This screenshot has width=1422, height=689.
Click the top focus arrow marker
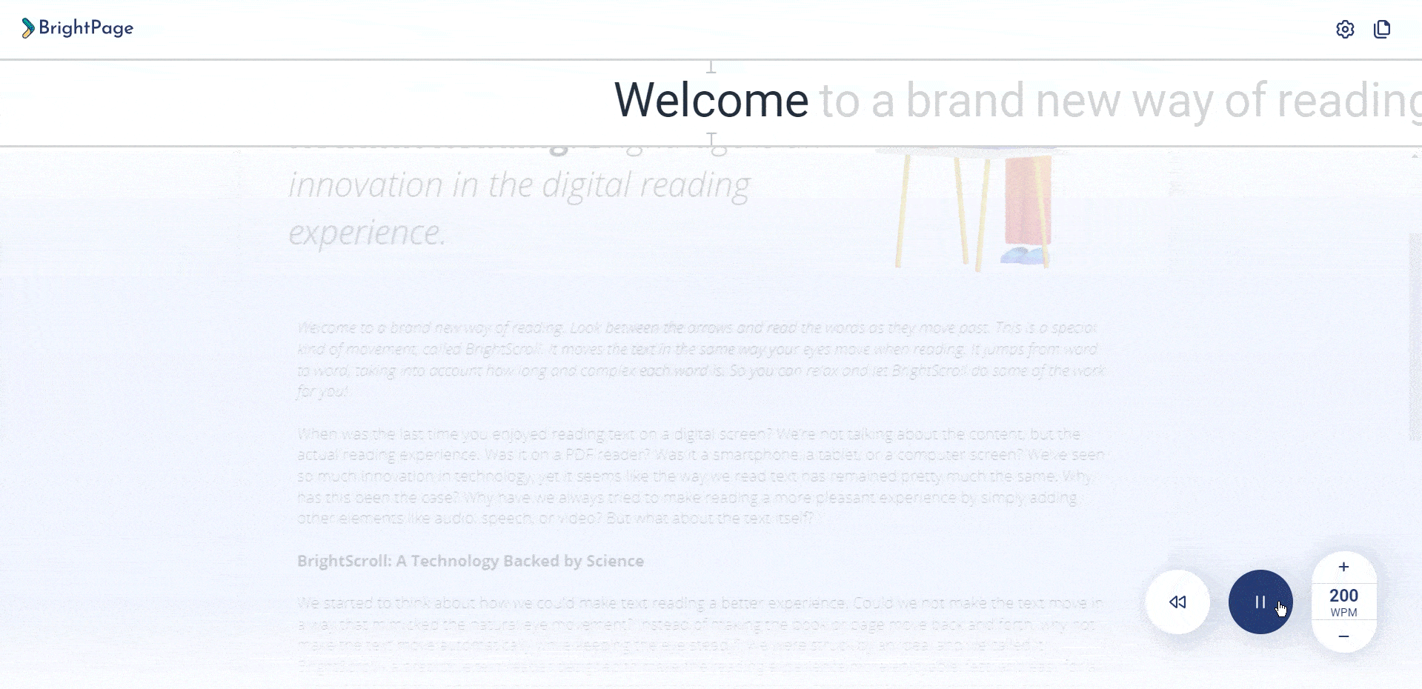pyautogui.click(x=711, y=67)
